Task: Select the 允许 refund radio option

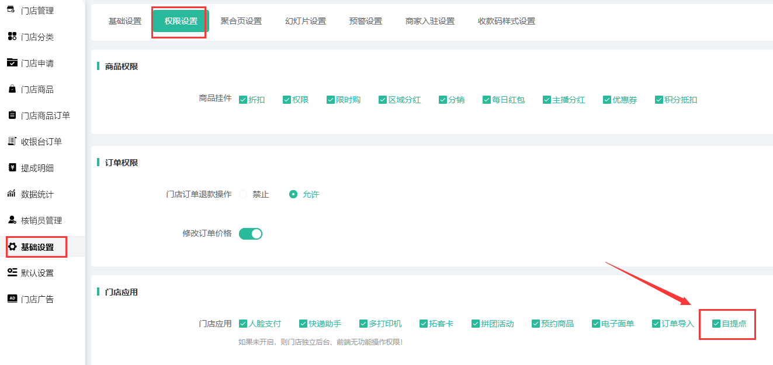Action: click(293, 195)
